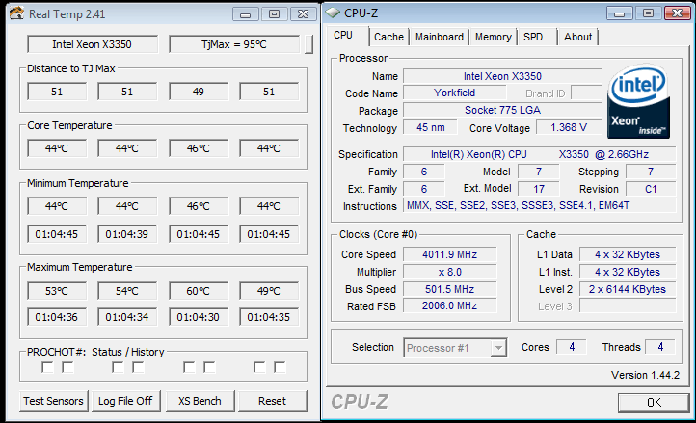Viewport: 696px width, 423px height.
Task: Click the timestamp 01:04:34
Action: (127, 317)
